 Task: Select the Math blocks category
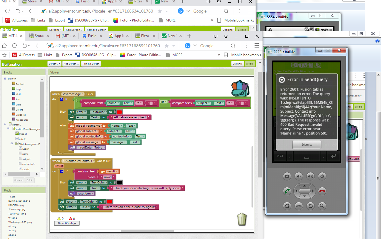point(19,94)
